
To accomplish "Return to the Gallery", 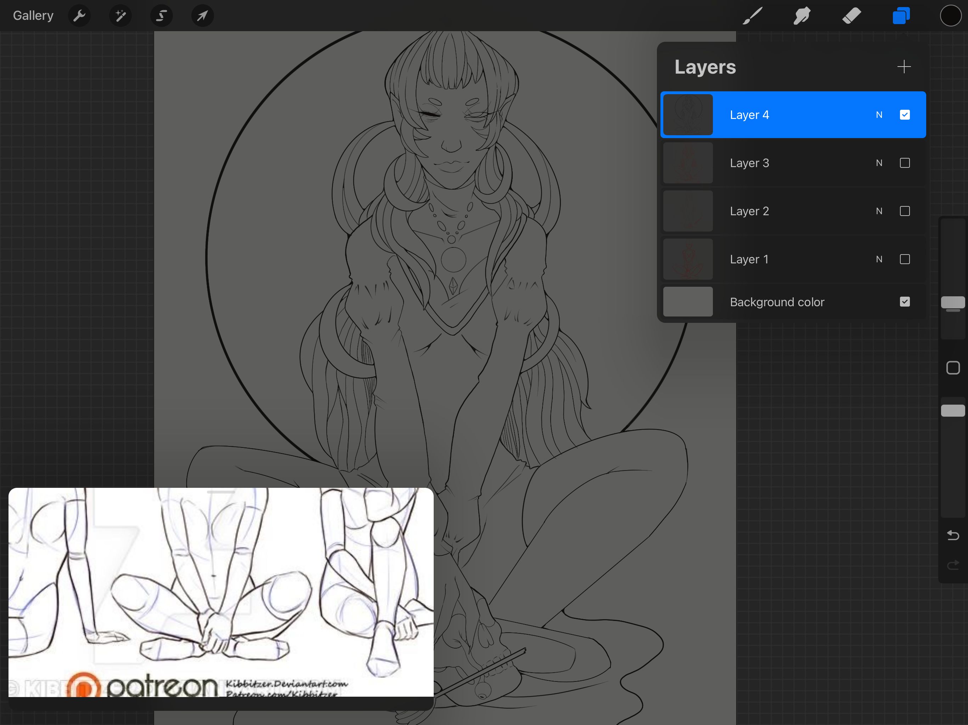I will tap(33, 16).
